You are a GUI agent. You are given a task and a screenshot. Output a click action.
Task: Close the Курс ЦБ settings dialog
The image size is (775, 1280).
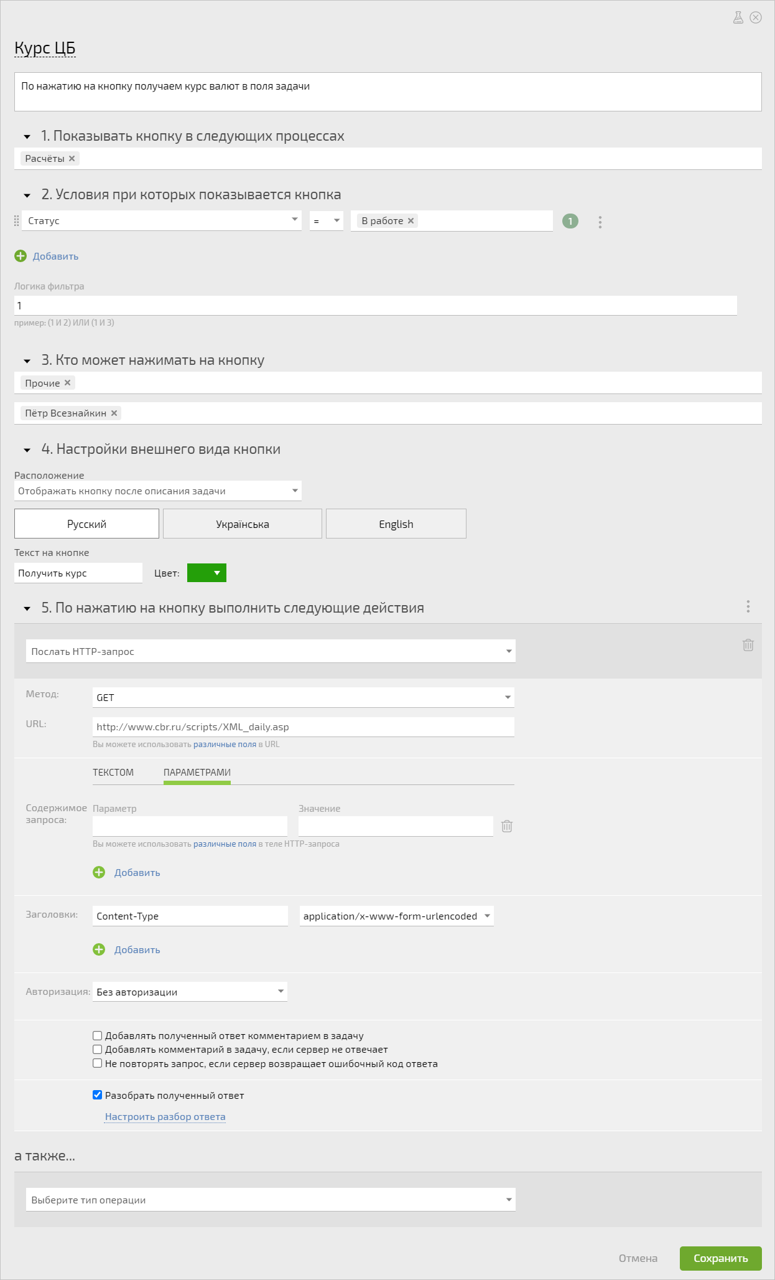(x=756, y=17)
